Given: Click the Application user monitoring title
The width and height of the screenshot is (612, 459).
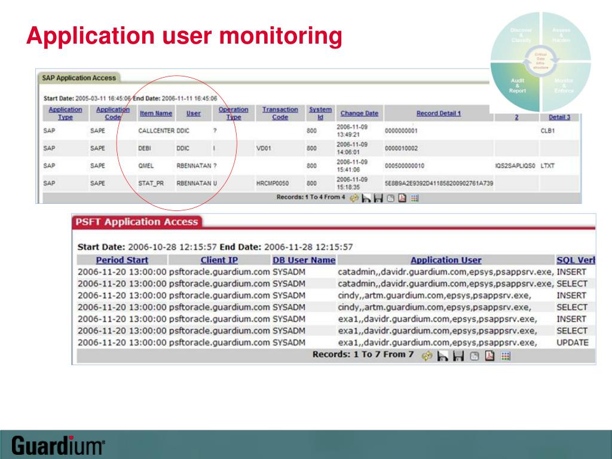Looking at the screenshot, I should point(184,36).
